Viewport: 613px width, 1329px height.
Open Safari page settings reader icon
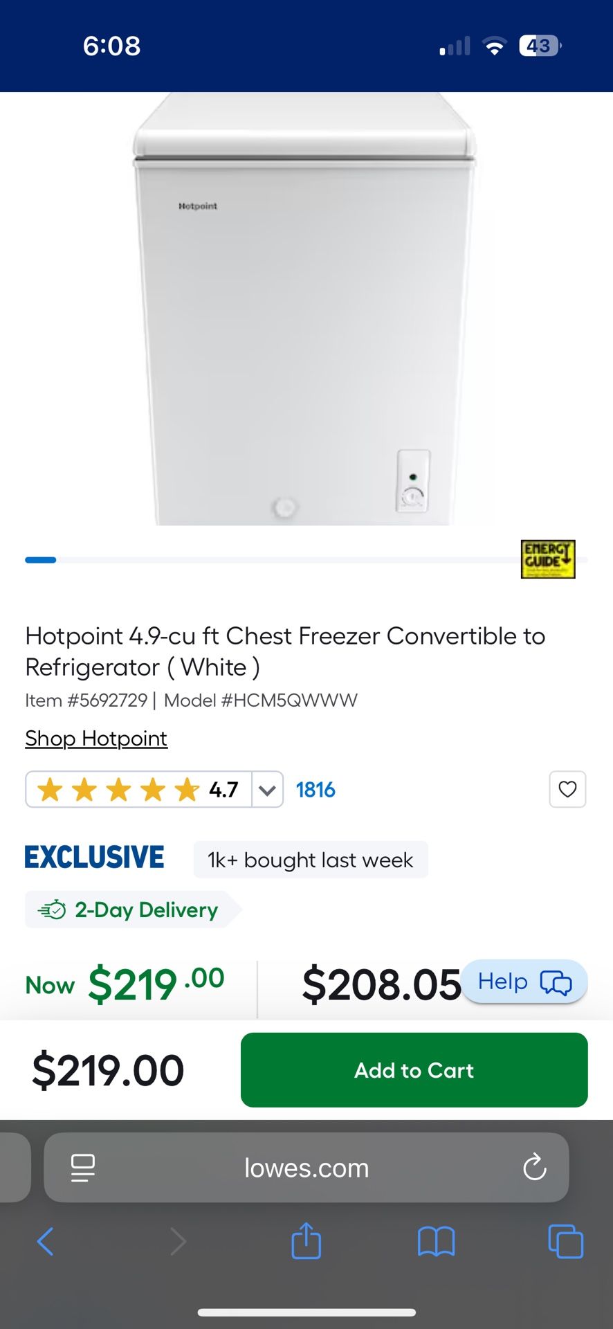tap(83, 1168)
